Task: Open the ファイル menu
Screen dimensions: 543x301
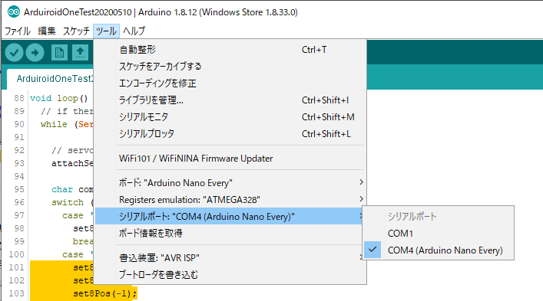Action: pos(18,31)
